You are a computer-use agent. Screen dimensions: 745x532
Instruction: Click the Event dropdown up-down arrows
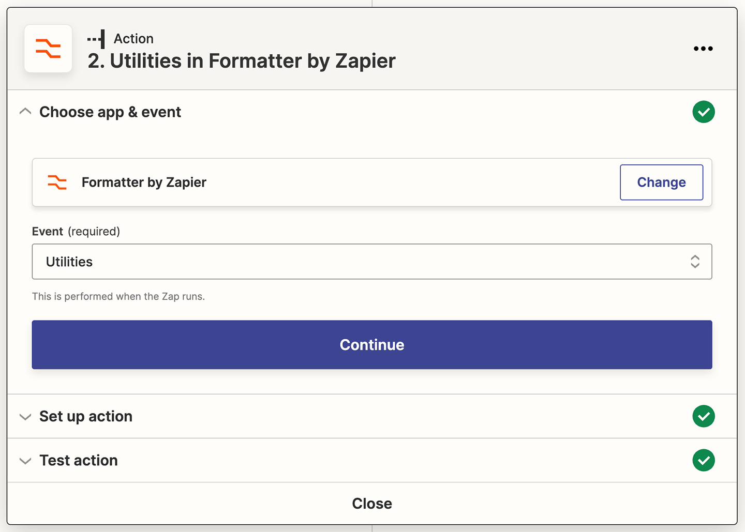click(x=695, y=262)
